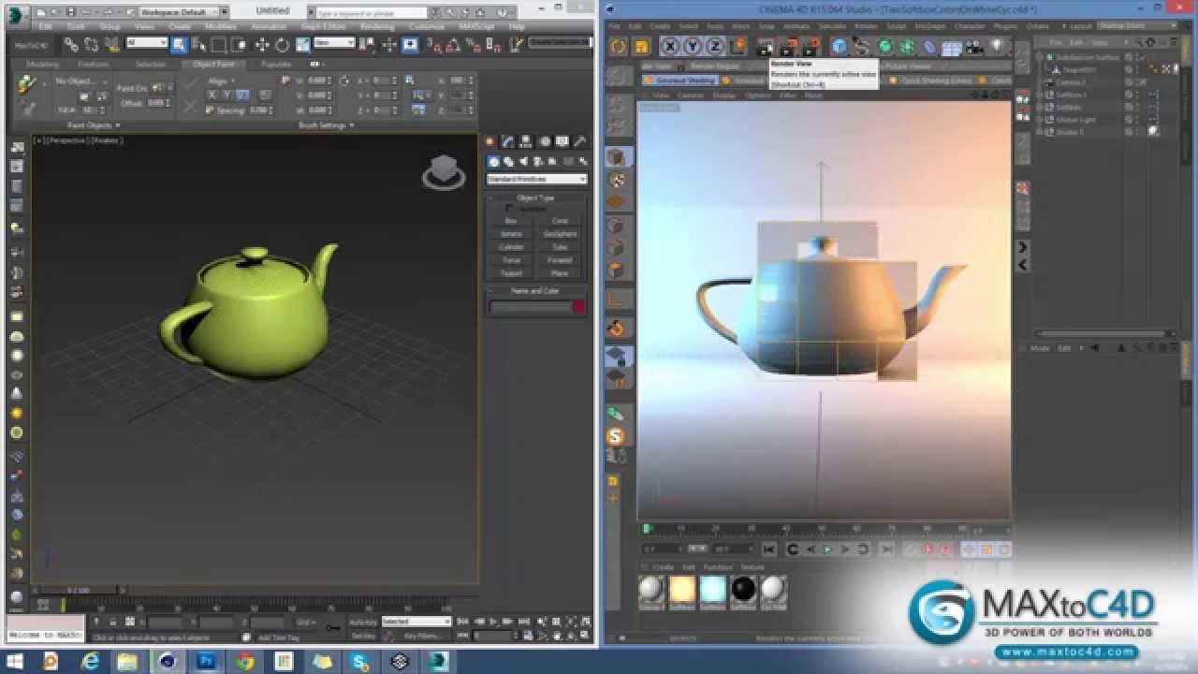Click the Render View icon in Cinema 4D

point(766,47)
